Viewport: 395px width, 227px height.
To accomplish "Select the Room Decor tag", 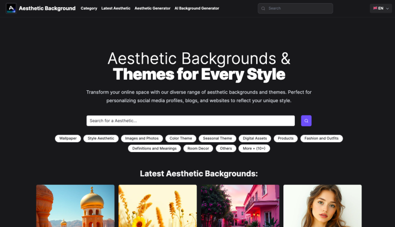I will (x=198, y=148).
